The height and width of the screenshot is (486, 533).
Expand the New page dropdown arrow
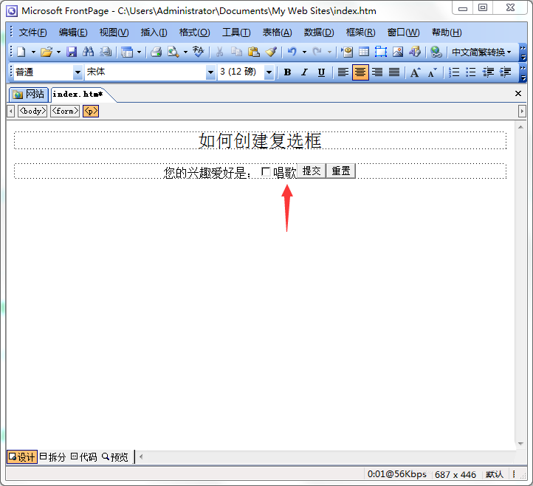[33, 52]
